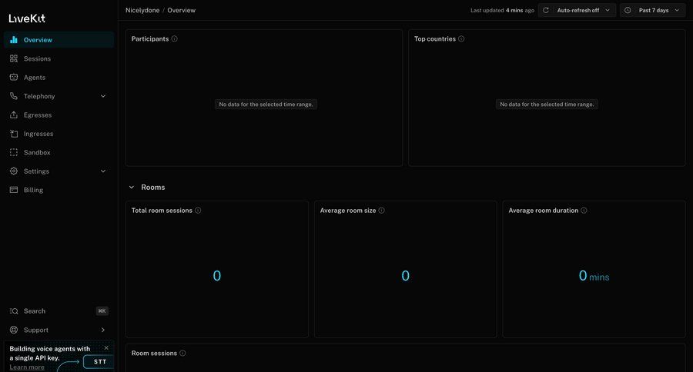Show info for Top countries panel

(461, 39)
